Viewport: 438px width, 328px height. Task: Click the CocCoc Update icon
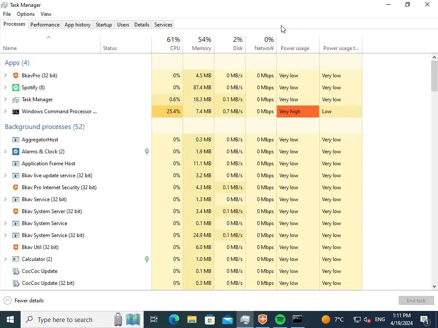click(16, 271)
